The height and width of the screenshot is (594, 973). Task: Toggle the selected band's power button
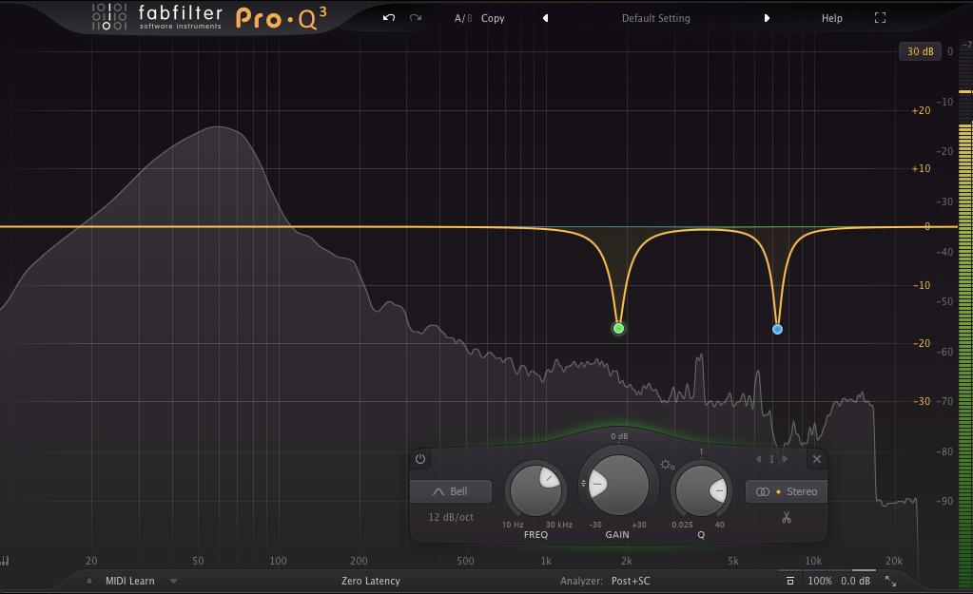click(x=420, y=459)
